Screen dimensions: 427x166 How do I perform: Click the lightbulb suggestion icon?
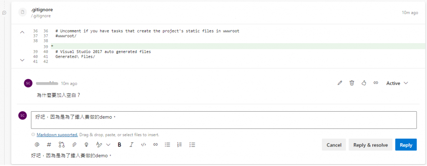click(x=86, y=145)
